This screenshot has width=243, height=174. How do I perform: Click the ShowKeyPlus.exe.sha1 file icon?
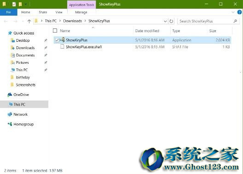pyautogui.click(x=62, y=47)
